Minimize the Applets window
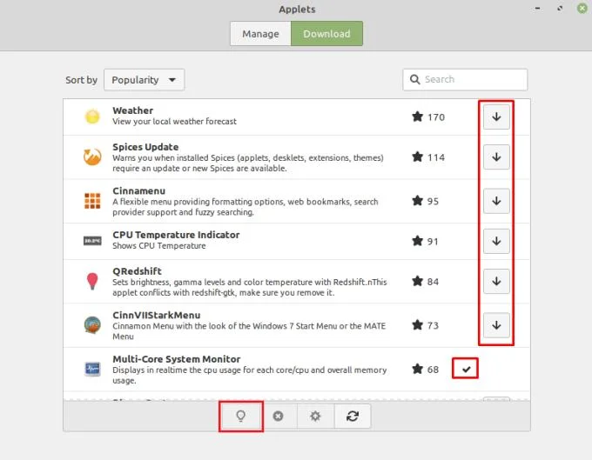This screenshot has height=460, width=592. click(537, 8)
